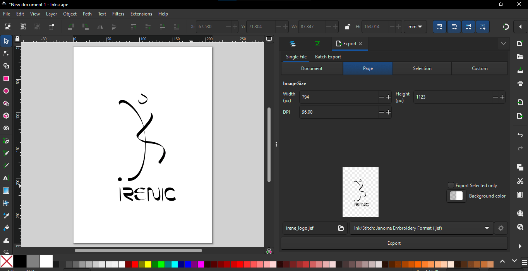Click the irene_logo.jef filename field
Viewport: 528px width, 271px height.
[x=310, y=228]
